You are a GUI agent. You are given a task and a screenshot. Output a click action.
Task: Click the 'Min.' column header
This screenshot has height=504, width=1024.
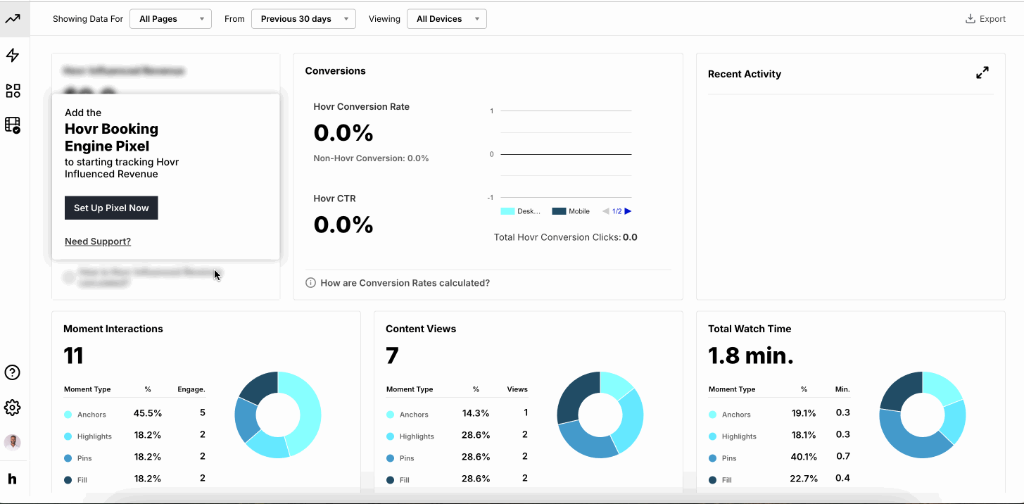(842, 389)
